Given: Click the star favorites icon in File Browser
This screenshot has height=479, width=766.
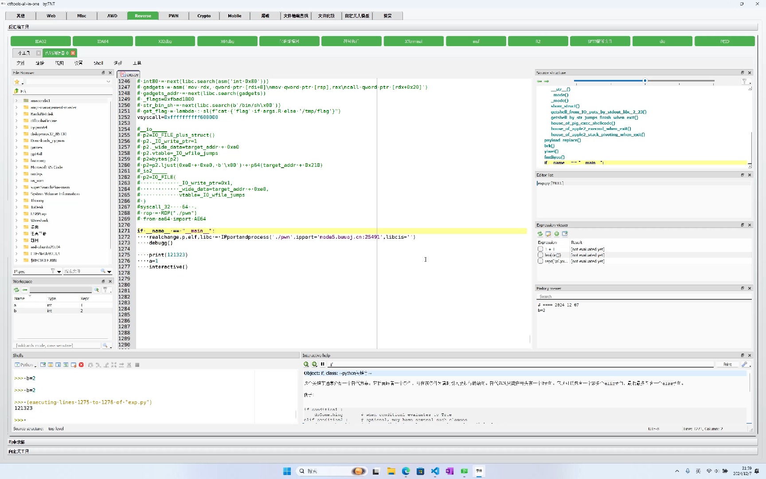Looking at the screenshot, I should point(17,82).
